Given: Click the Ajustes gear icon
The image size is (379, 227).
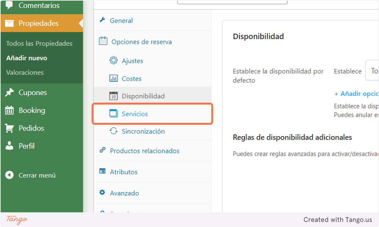Looking at the screenshot, I should 113,60.
